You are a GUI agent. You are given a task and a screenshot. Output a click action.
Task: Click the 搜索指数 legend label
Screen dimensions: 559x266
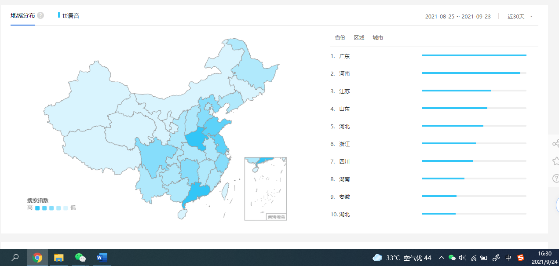pos(38,200)
